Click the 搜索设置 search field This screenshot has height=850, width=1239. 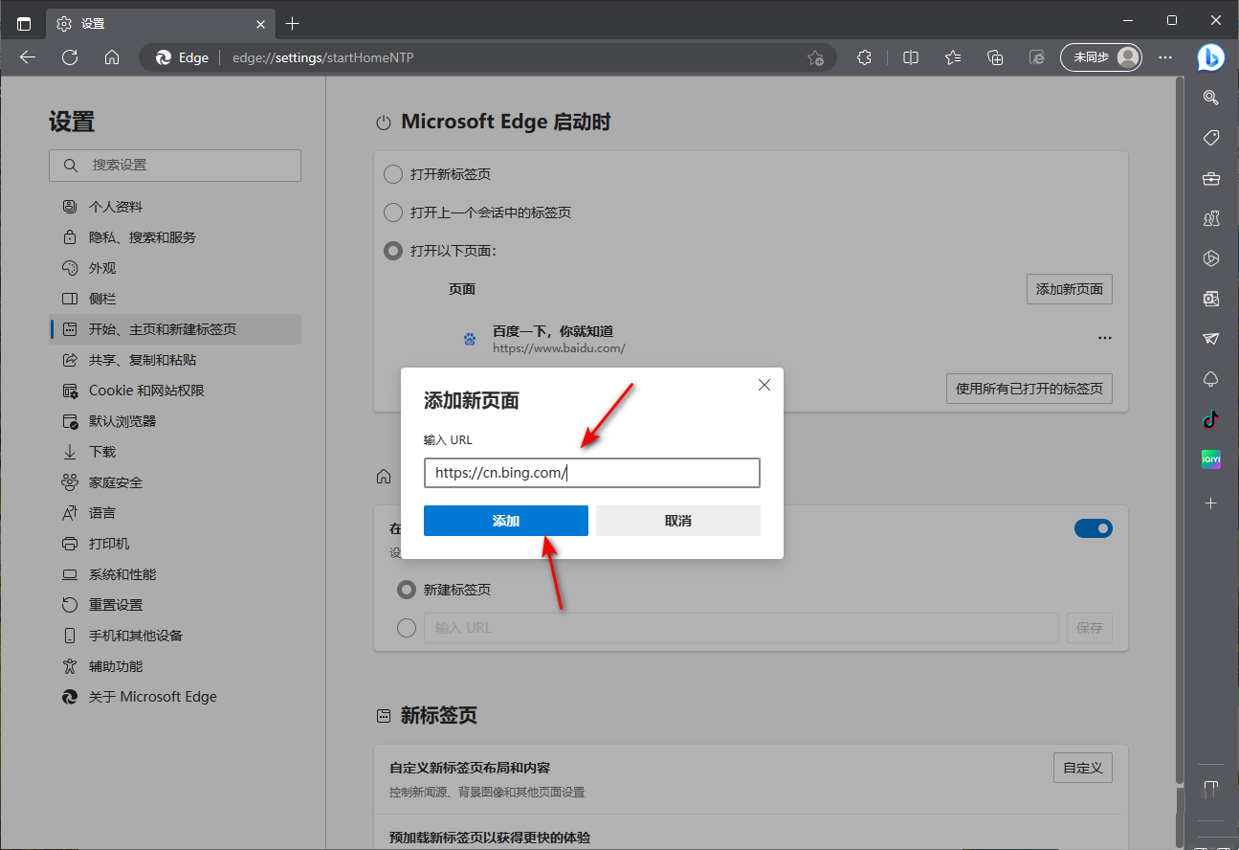click(x=175, y=165)
